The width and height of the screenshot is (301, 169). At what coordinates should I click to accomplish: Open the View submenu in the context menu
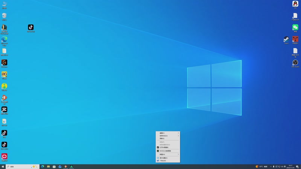(x=168, y=133)
